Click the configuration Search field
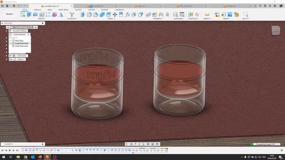Viewport: 285px width, 160px height. 20,37
